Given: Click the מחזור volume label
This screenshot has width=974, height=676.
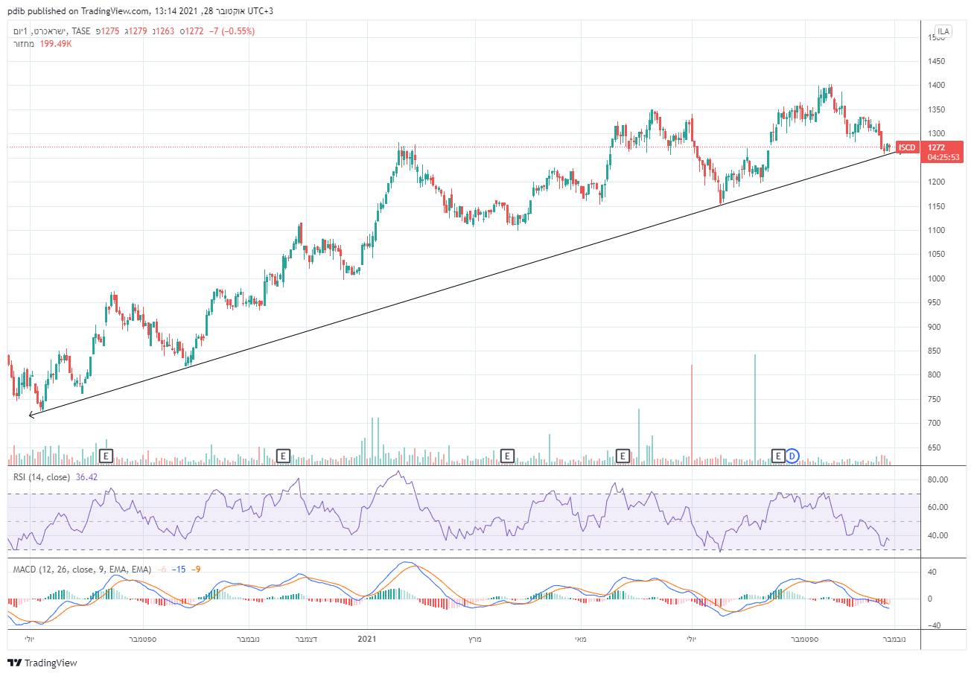Looking at the screenshot, I should point(23,44).
